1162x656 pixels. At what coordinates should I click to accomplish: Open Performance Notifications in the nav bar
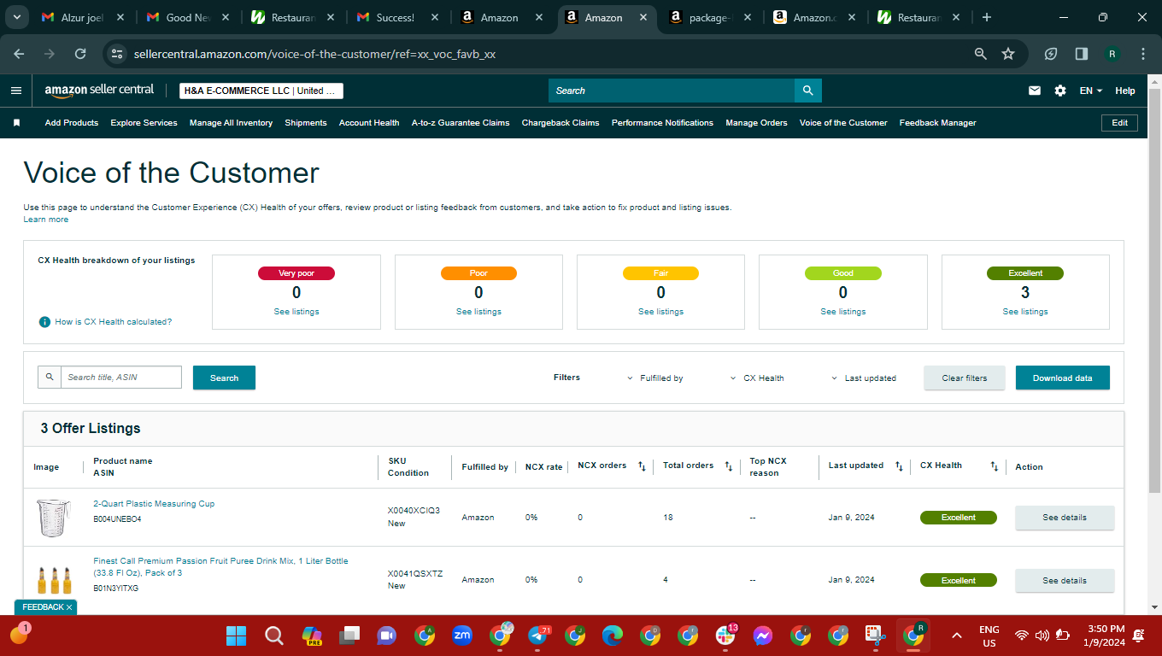pyautogui.click(x=662, y=123)
